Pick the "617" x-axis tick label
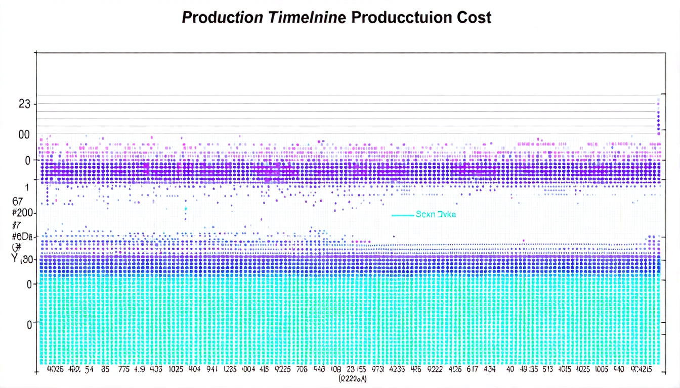Image resolution: width=680 pixels, height=388 pixels. pos(472,369)
